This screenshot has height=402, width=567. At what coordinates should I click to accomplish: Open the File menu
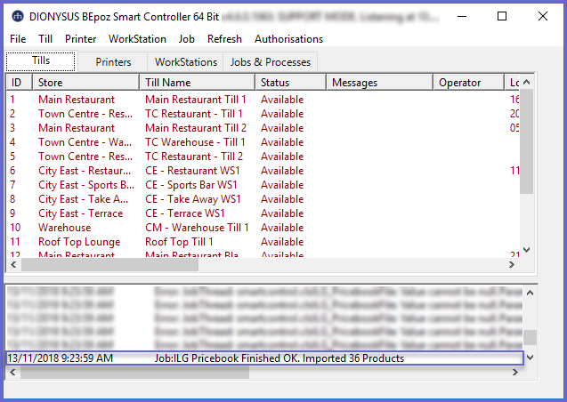pos(18,39)
